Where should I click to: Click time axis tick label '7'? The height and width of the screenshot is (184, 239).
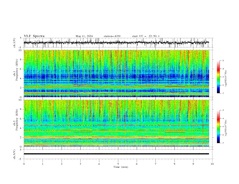[x=156, y=164]
